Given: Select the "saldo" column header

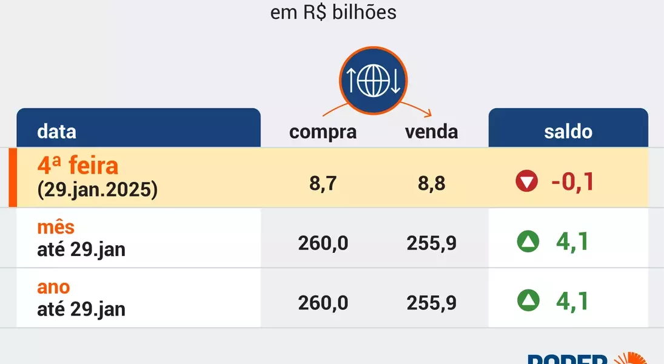Looking at the screenshot, I should 568,131.
